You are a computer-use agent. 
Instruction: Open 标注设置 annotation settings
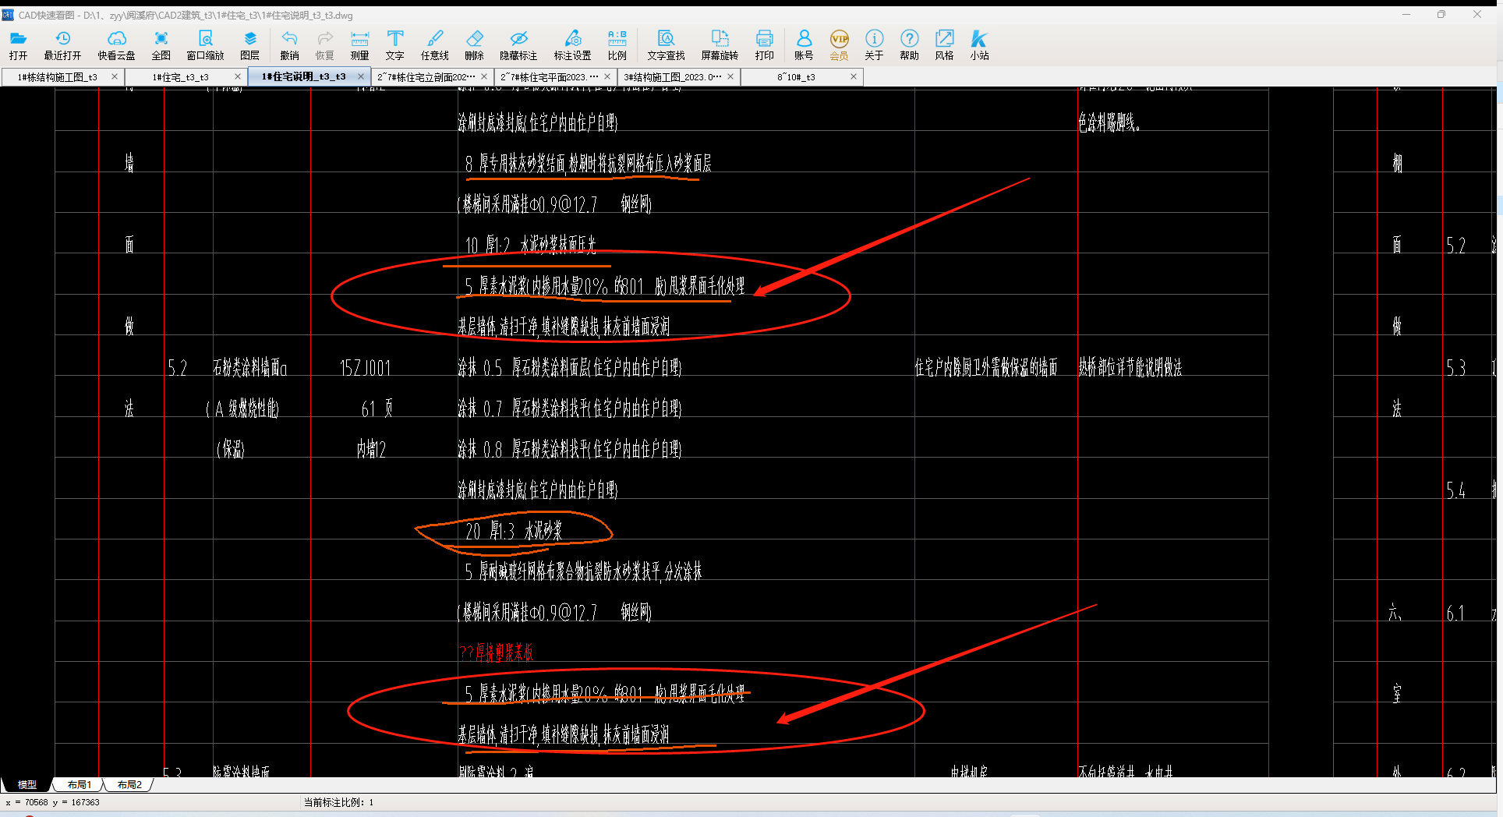tap(572, 45)
